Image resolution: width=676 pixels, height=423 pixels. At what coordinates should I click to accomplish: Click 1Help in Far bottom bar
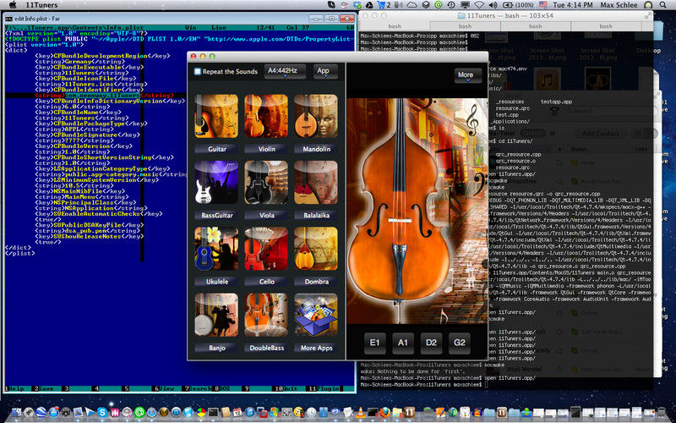click(15, 388)
